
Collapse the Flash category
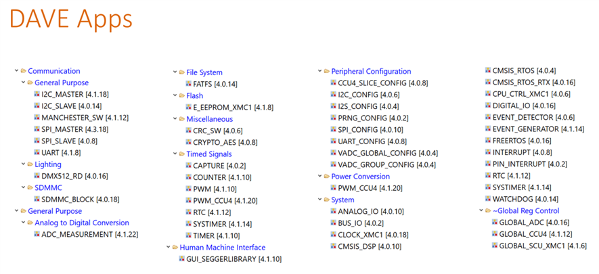pyautogui.click(x=175, y=95)
